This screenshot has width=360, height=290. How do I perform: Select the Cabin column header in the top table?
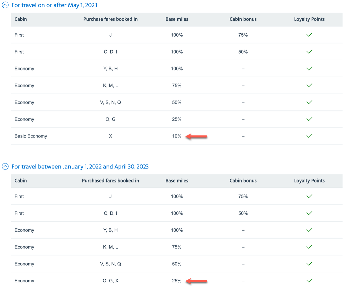tap(20, 19)
